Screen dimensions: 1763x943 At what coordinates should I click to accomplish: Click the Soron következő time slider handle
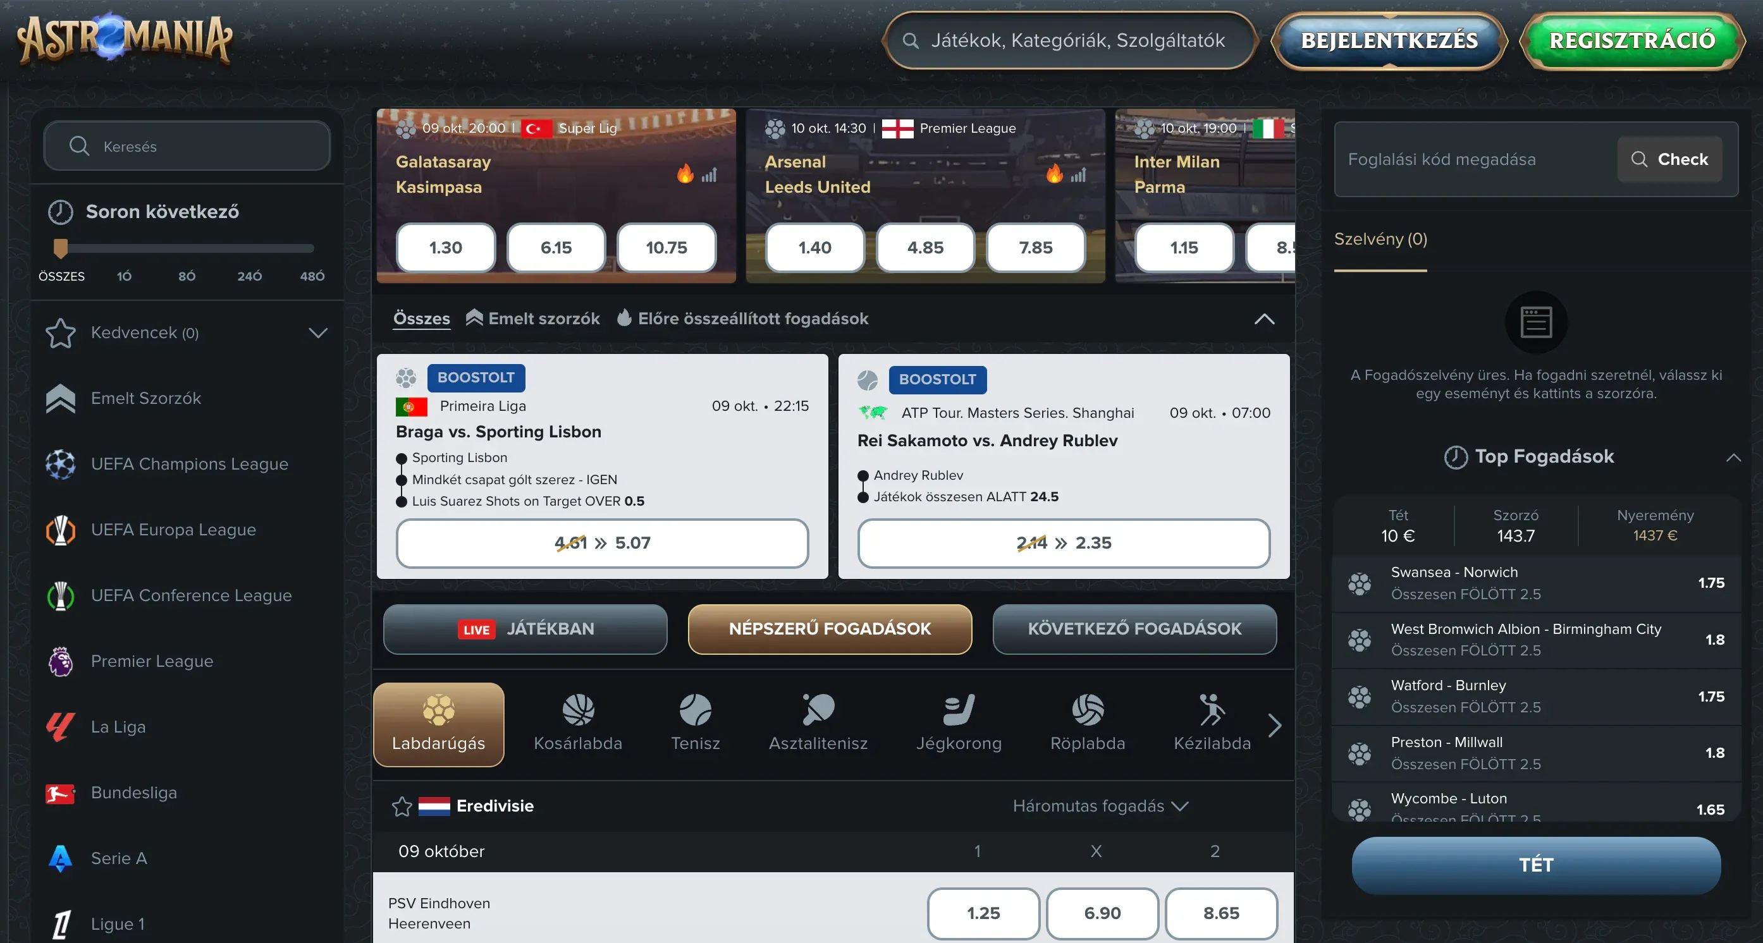click(60, 248)
